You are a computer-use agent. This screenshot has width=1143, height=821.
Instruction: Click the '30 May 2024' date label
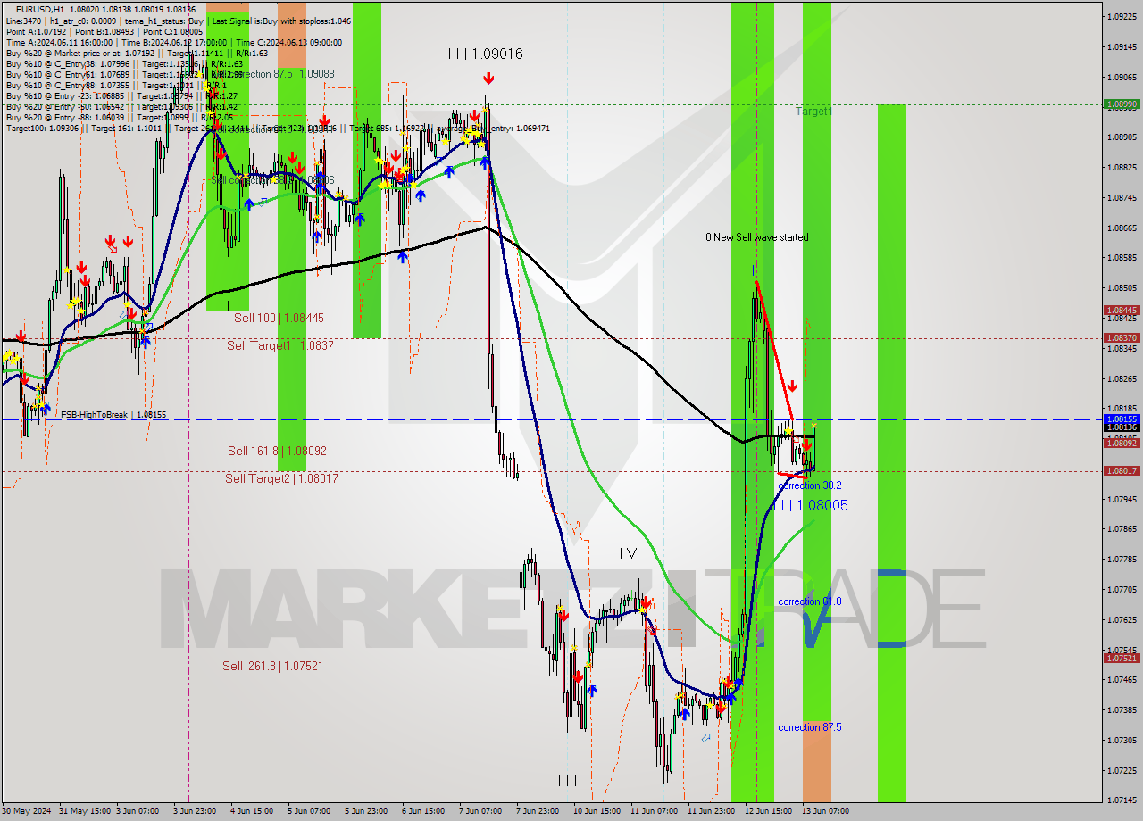click(x=27, y=811)
